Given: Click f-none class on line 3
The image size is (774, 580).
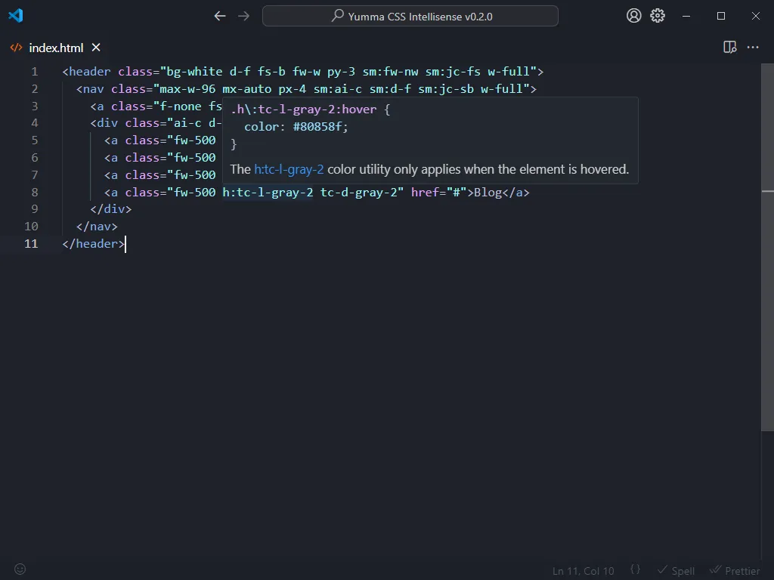Looking at the screenshot, I should [181, 106].
